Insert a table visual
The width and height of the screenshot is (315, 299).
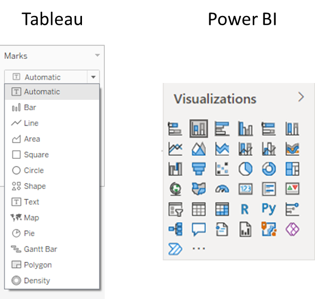(198, 209)
